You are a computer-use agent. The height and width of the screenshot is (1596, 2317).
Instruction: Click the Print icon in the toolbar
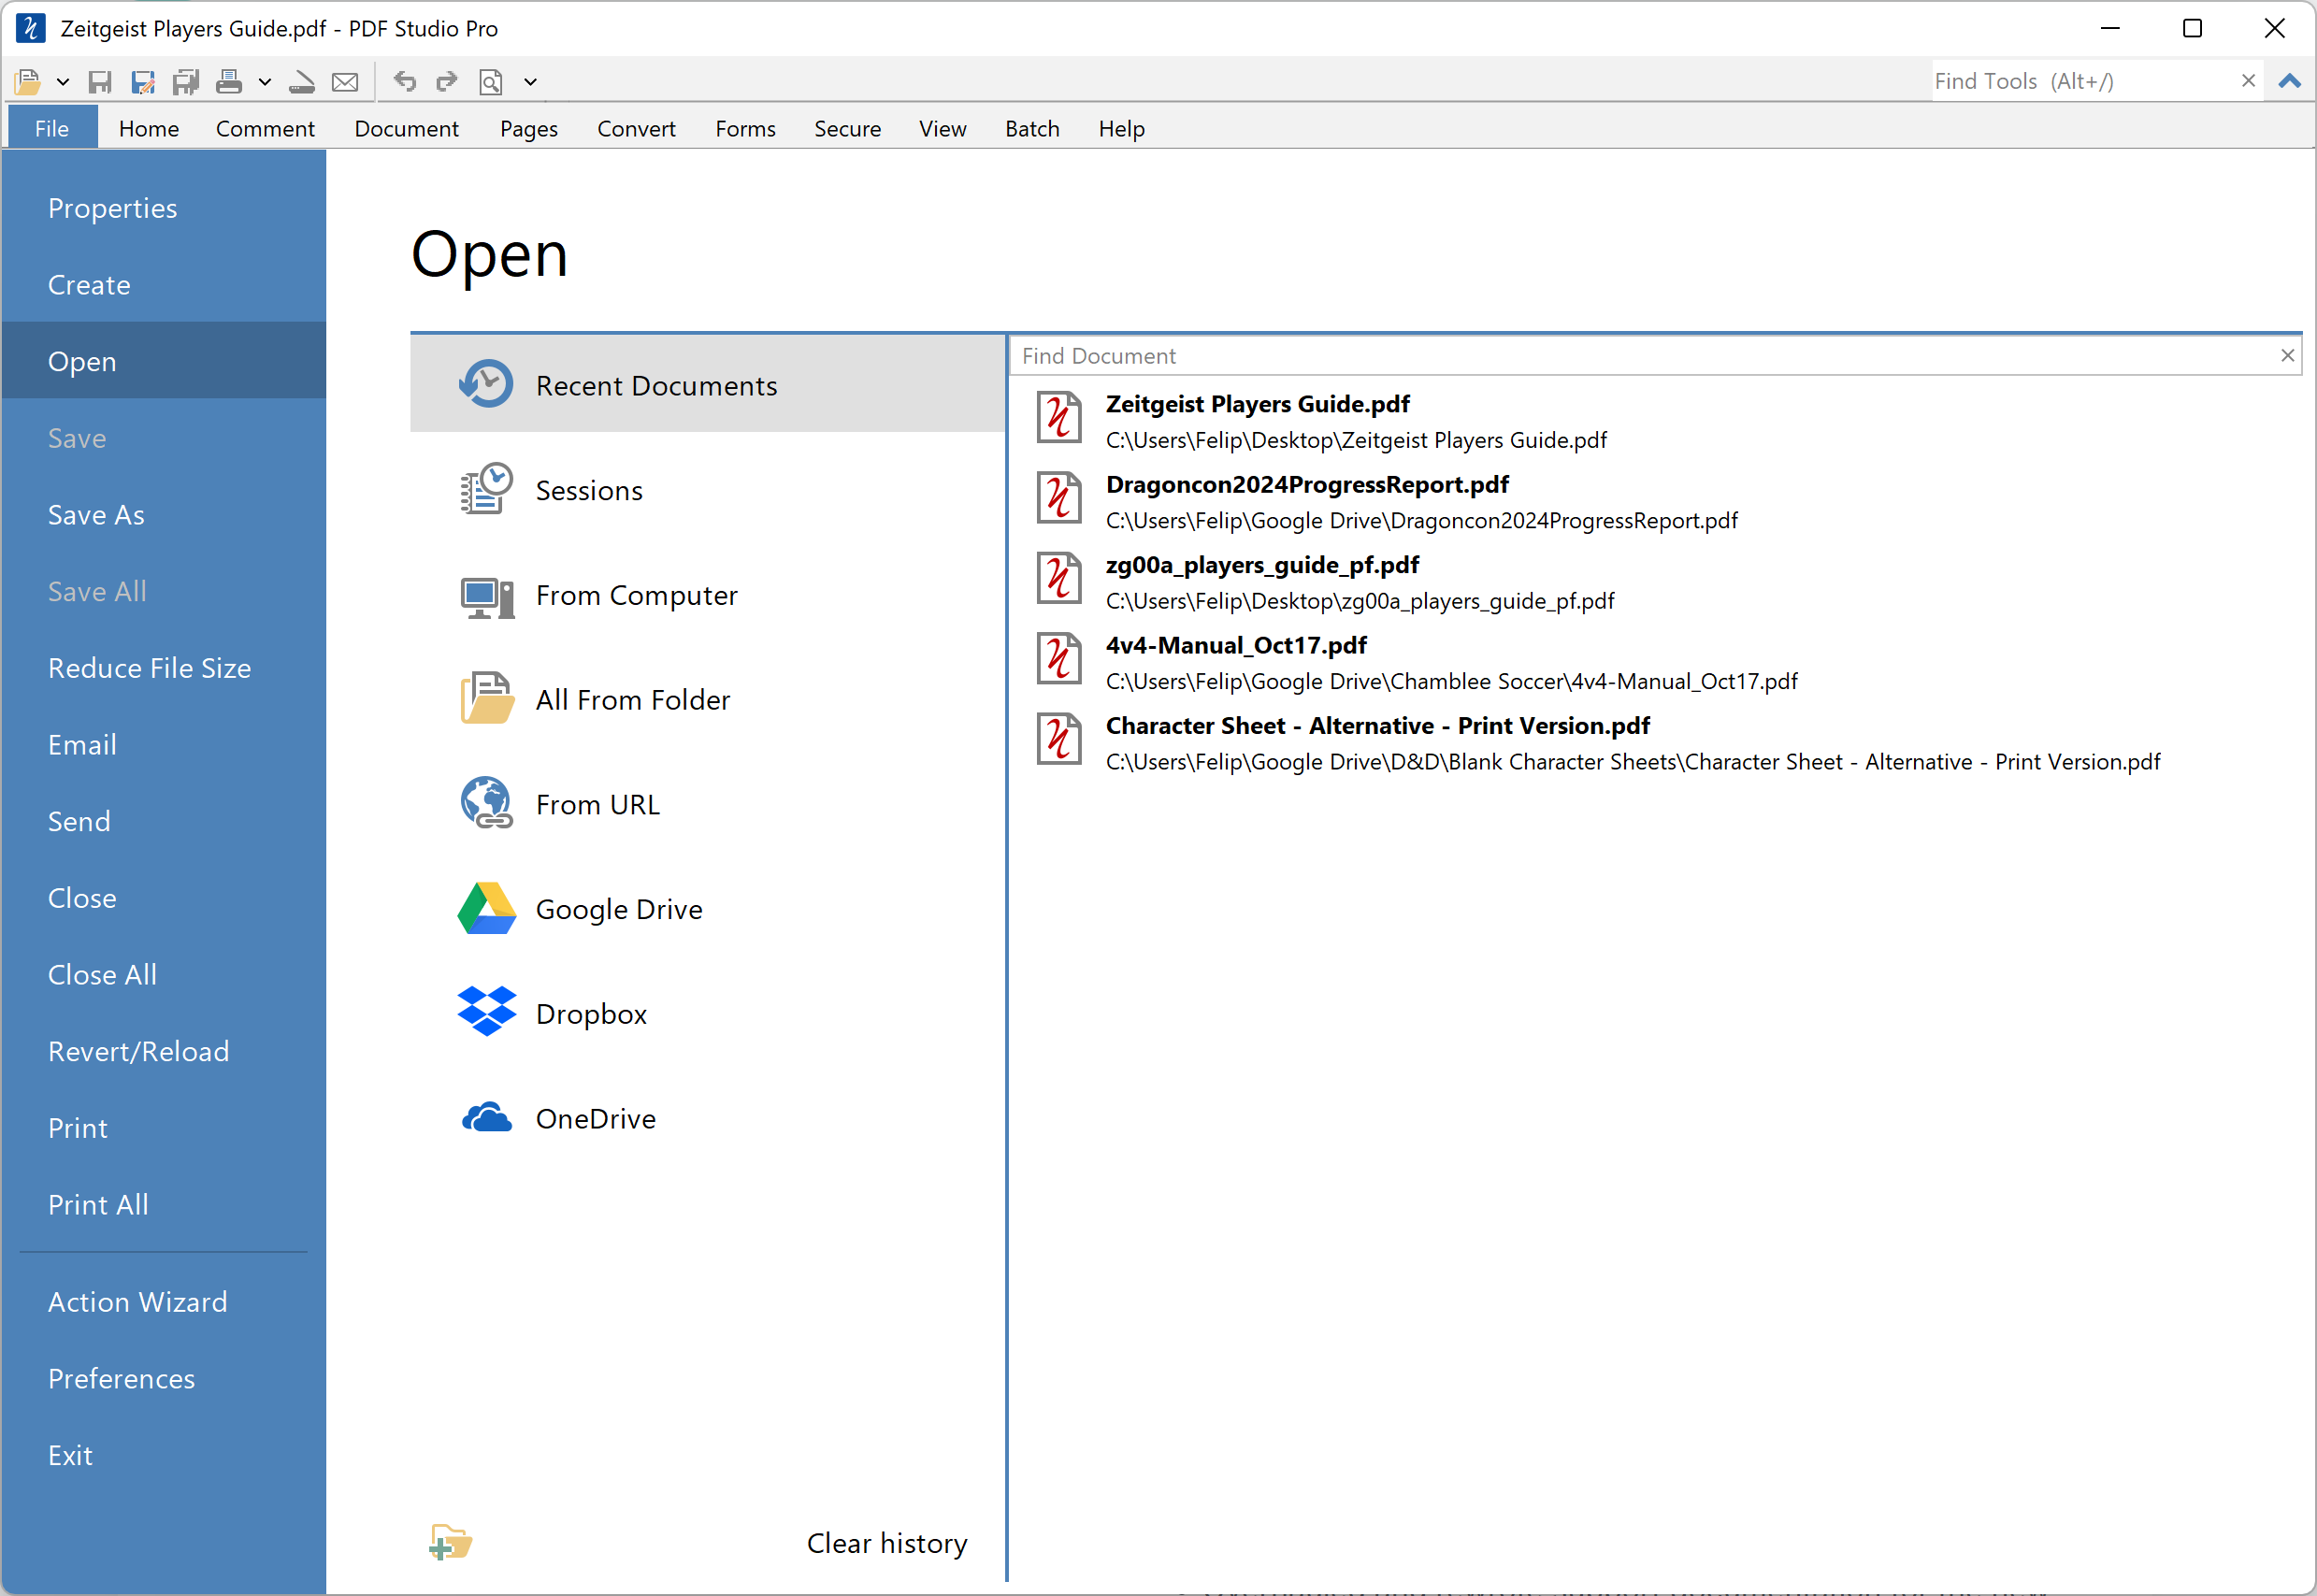click(x=229, y=81)
